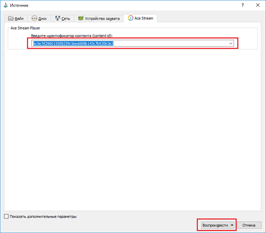Click the Ace Player cone icon in title bar
266x233 pixels.
point(6,5)
